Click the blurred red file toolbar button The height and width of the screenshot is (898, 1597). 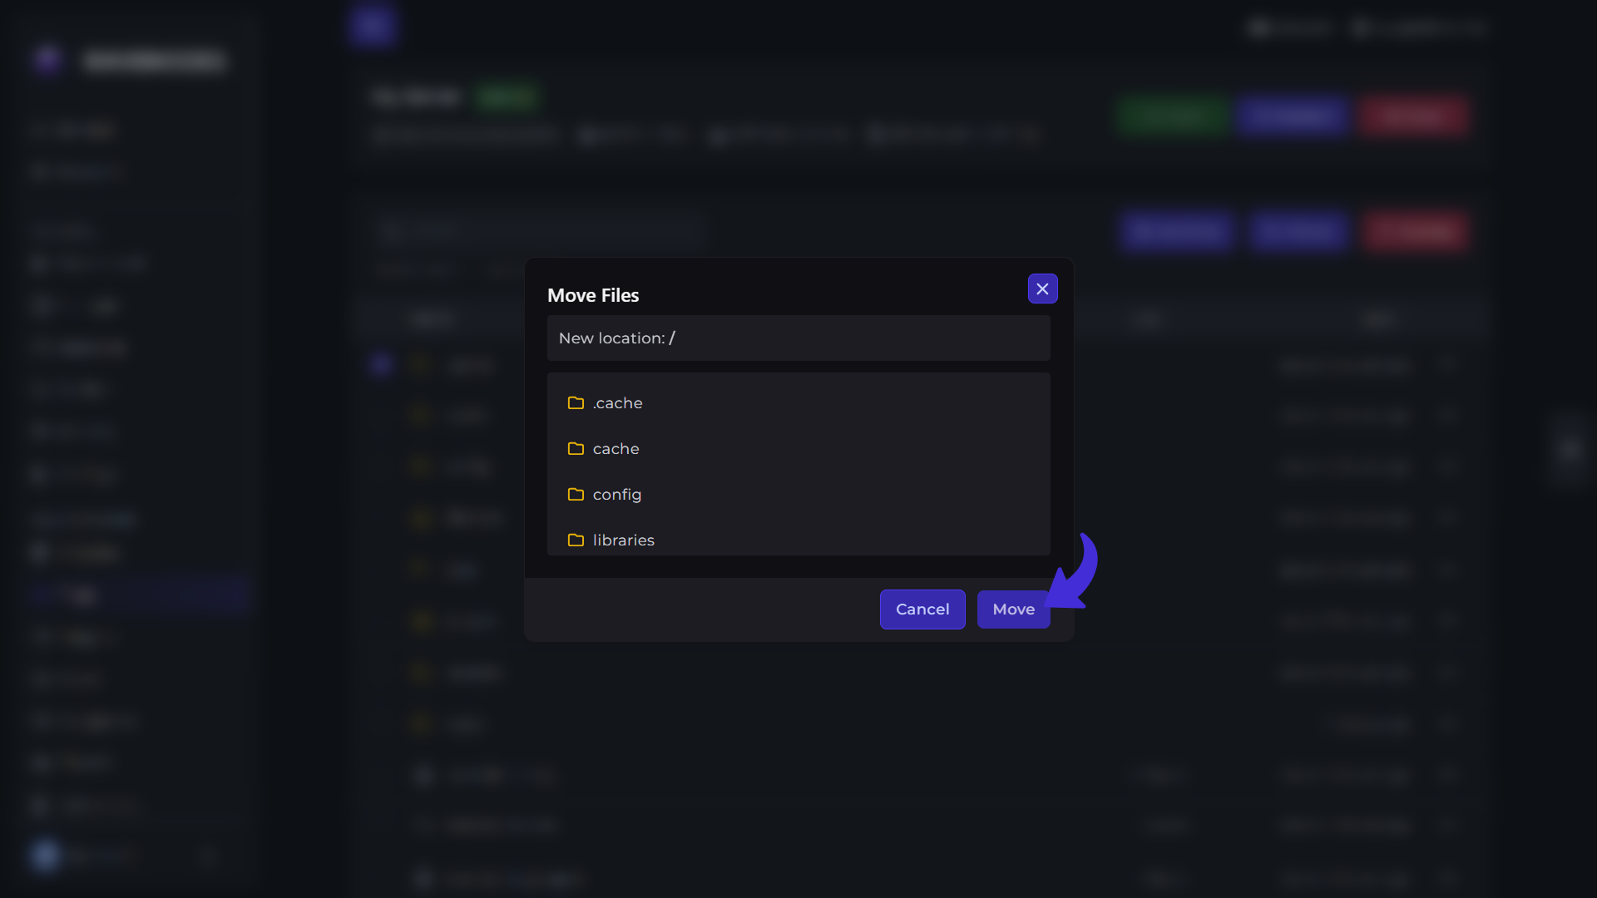[1414, 231]
